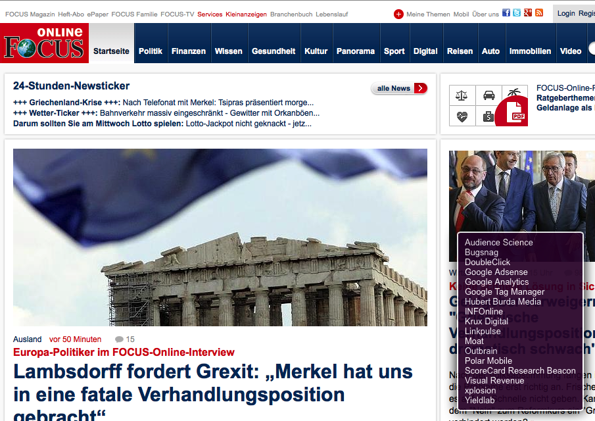Select Google Adsense in tracker list

[x=496, y=272]
